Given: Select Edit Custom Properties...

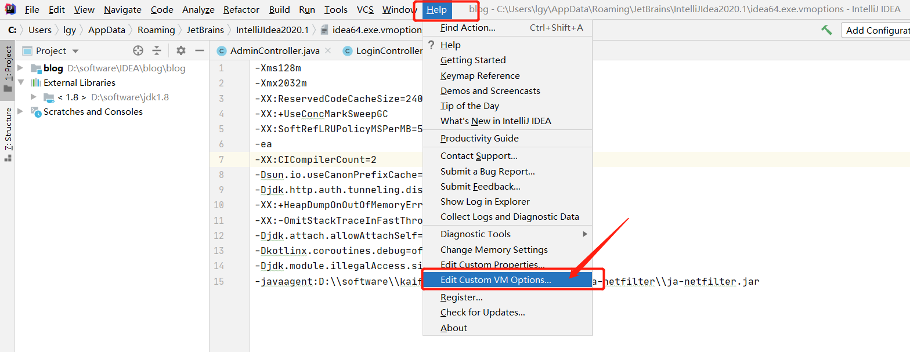Looking at the screenshot, I should coord(507,265).
